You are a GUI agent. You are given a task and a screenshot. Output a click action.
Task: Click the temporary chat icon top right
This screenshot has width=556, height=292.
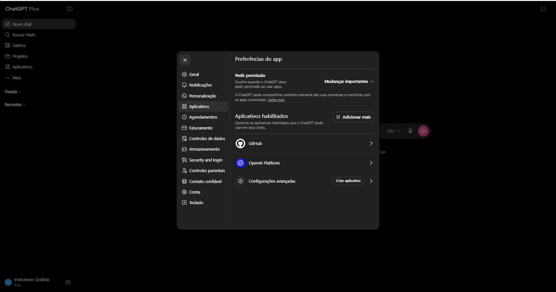pyautogui.click(x=543, y=9)
